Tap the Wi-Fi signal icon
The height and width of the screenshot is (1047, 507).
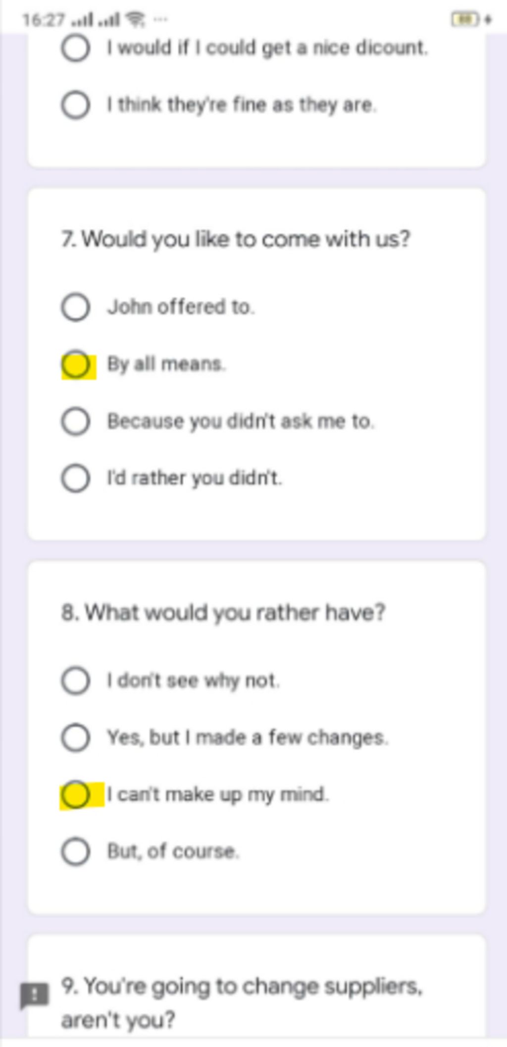pyautogui.click(x=135, y=19)
